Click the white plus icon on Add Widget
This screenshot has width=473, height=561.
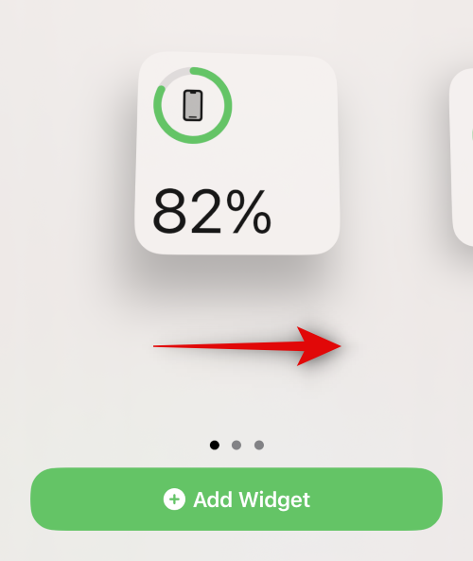pyautogui.click(x=174, y=499)
